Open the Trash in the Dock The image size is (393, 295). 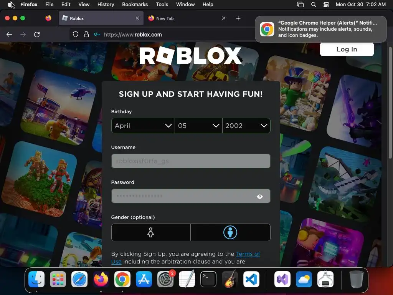(357, 279)
